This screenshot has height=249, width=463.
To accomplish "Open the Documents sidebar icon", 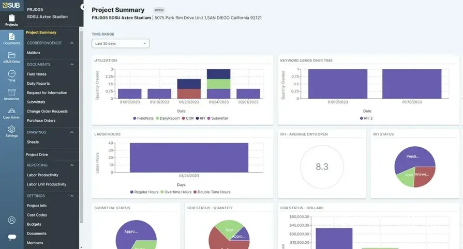I will click(x=11, y=37).
